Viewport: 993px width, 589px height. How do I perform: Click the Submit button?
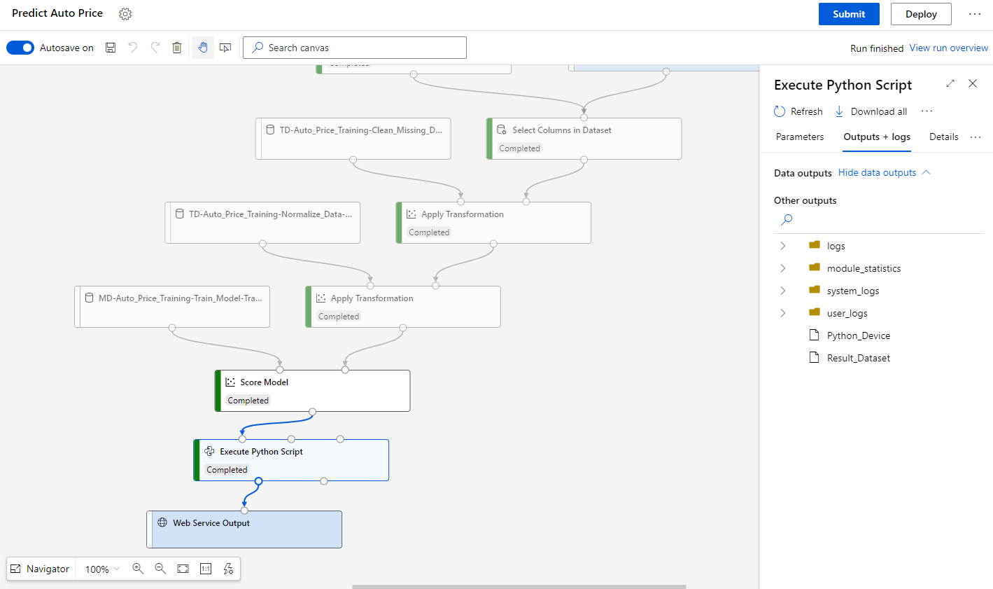(849, 14)
